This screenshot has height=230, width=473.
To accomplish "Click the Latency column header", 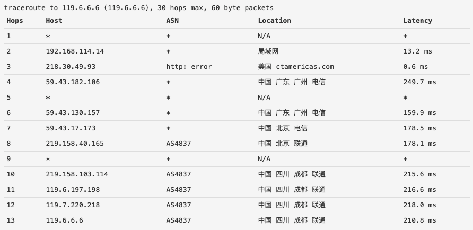I will [417, 21].
